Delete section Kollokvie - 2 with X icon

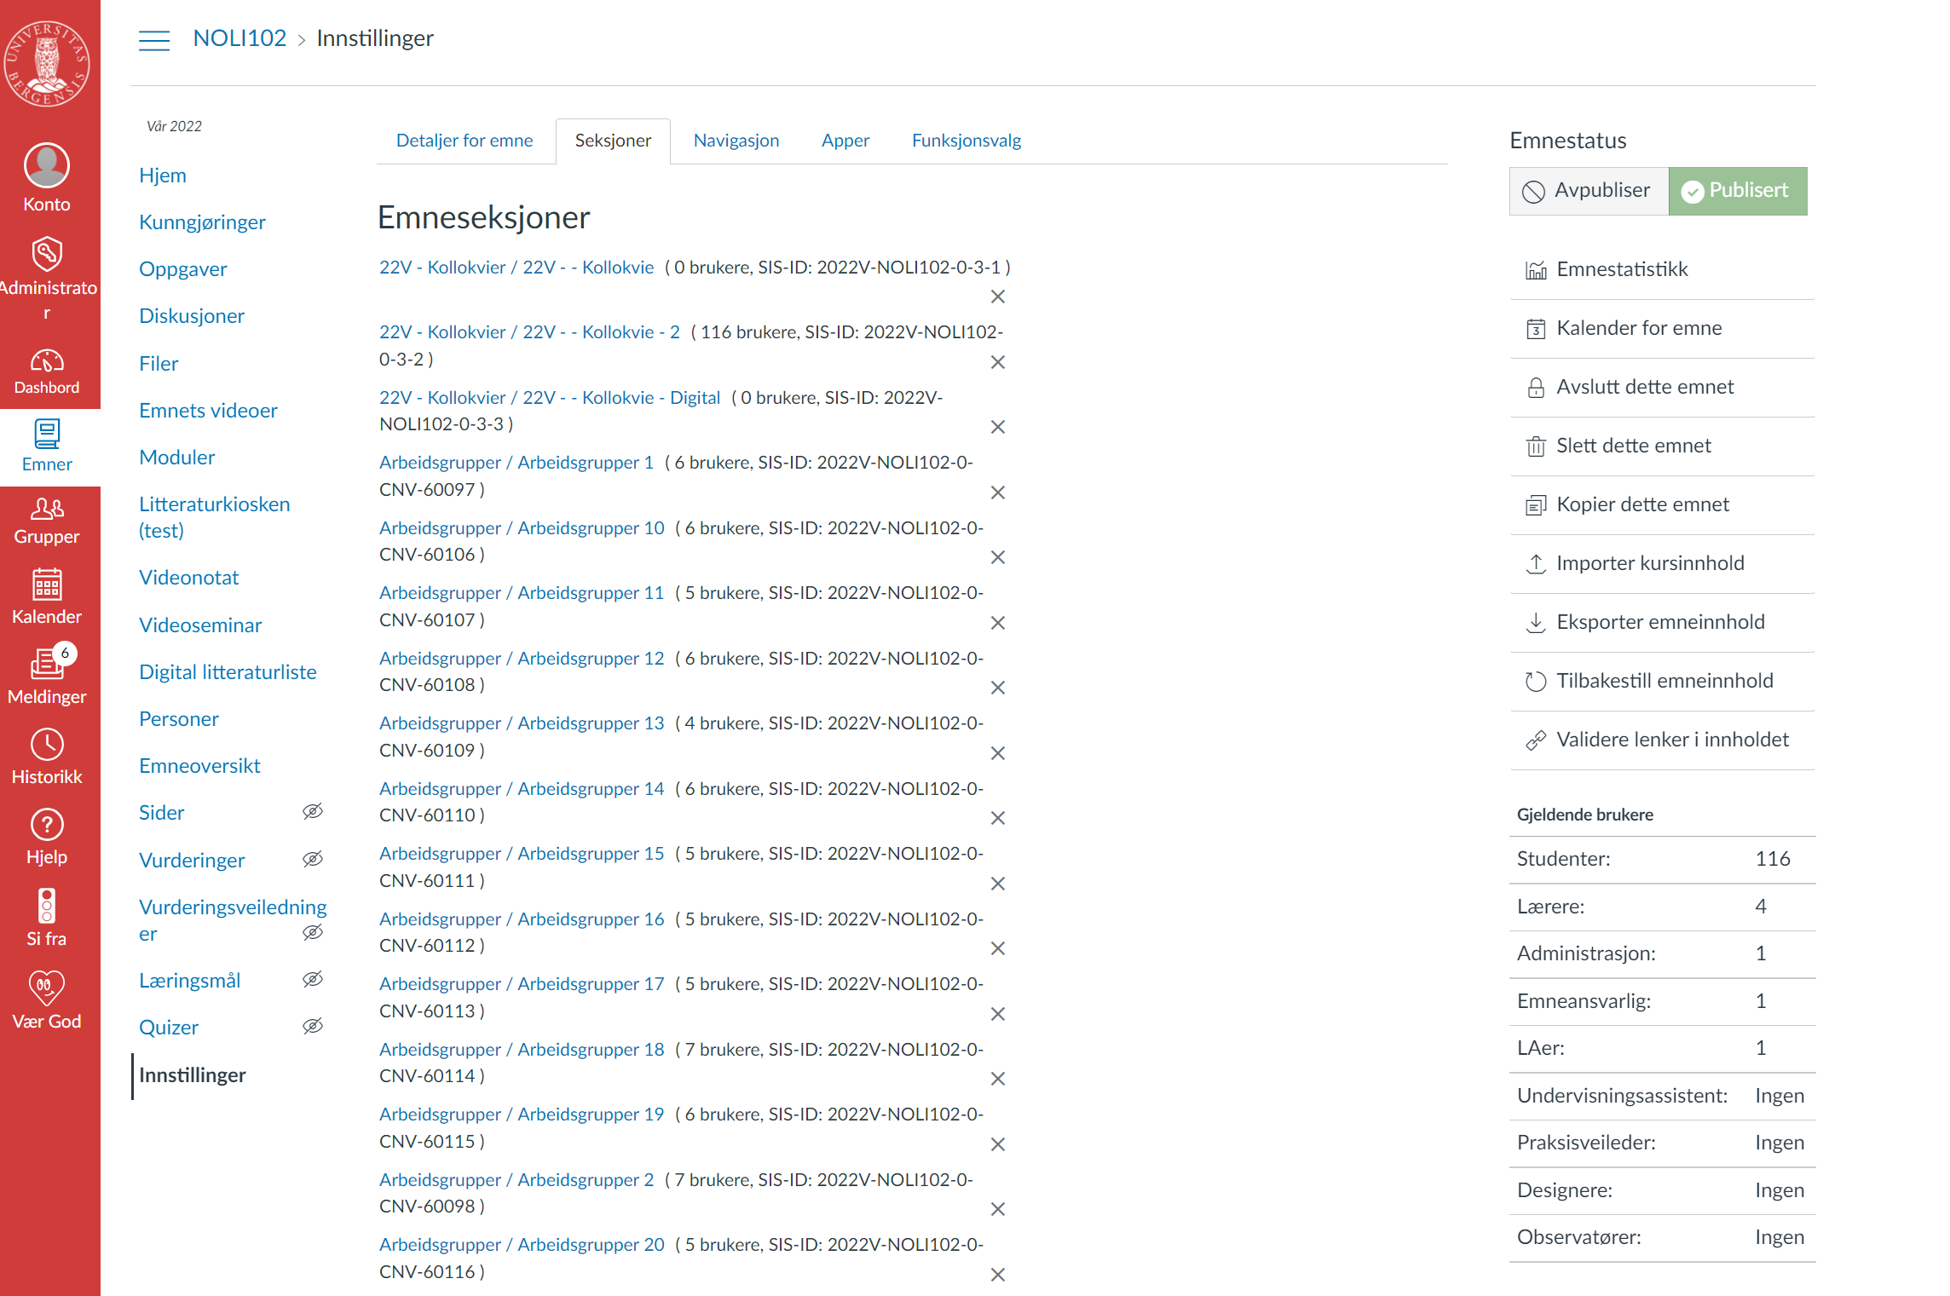[998, 362]
